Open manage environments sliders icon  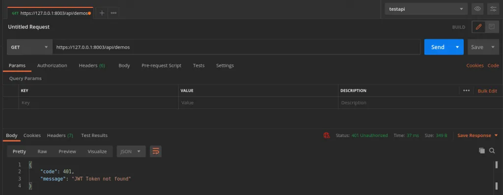[x=493, y=9]
